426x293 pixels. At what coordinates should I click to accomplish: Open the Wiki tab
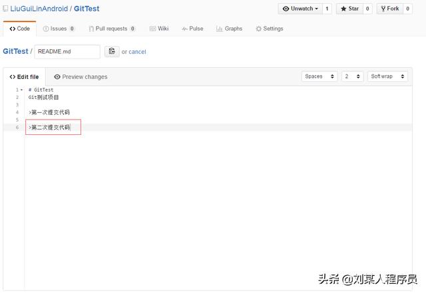coord(159,29)
